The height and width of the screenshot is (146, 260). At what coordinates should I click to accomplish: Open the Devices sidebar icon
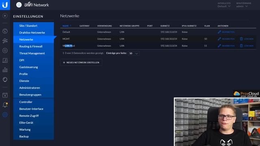tap(5, 51)
